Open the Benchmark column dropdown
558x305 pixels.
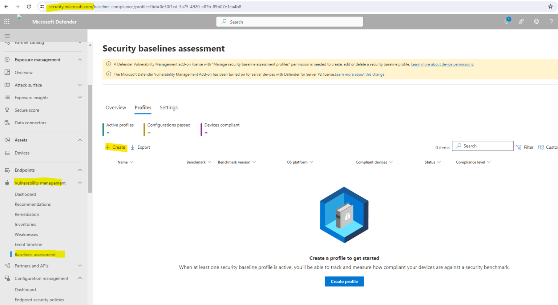click(199, 162)
